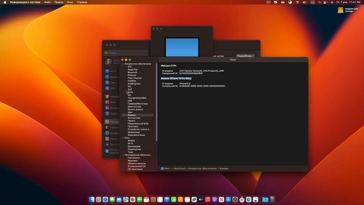Open Wi-Fi status in menu bar
This screenshot has width=364, height=205.
click(297, 2)
